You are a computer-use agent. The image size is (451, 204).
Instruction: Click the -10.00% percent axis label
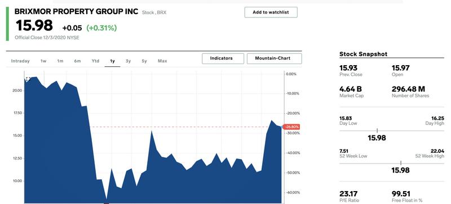coord(293,93)
